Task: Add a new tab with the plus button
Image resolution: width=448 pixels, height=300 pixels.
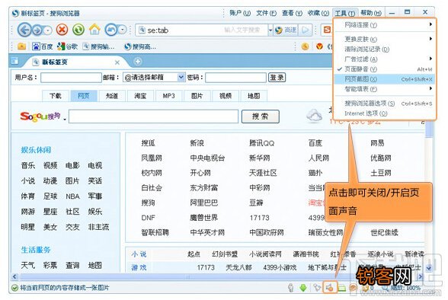Action: coord(137,62)
